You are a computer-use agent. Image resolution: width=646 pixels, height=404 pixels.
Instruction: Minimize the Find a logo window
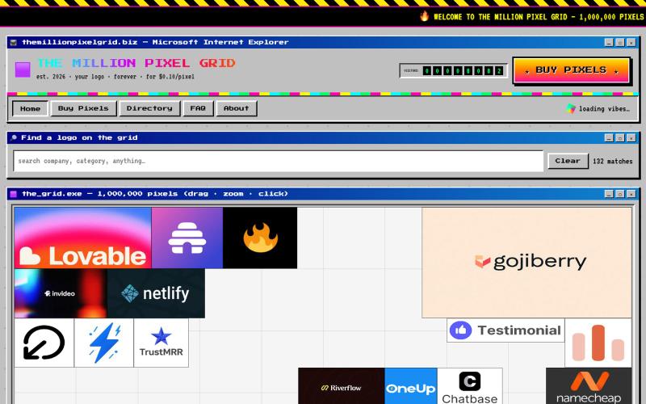609,137
